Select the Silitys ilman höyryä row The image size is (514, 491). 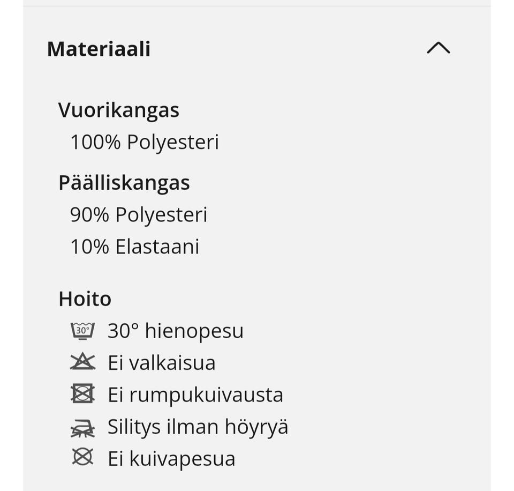[x=198, y=427]
